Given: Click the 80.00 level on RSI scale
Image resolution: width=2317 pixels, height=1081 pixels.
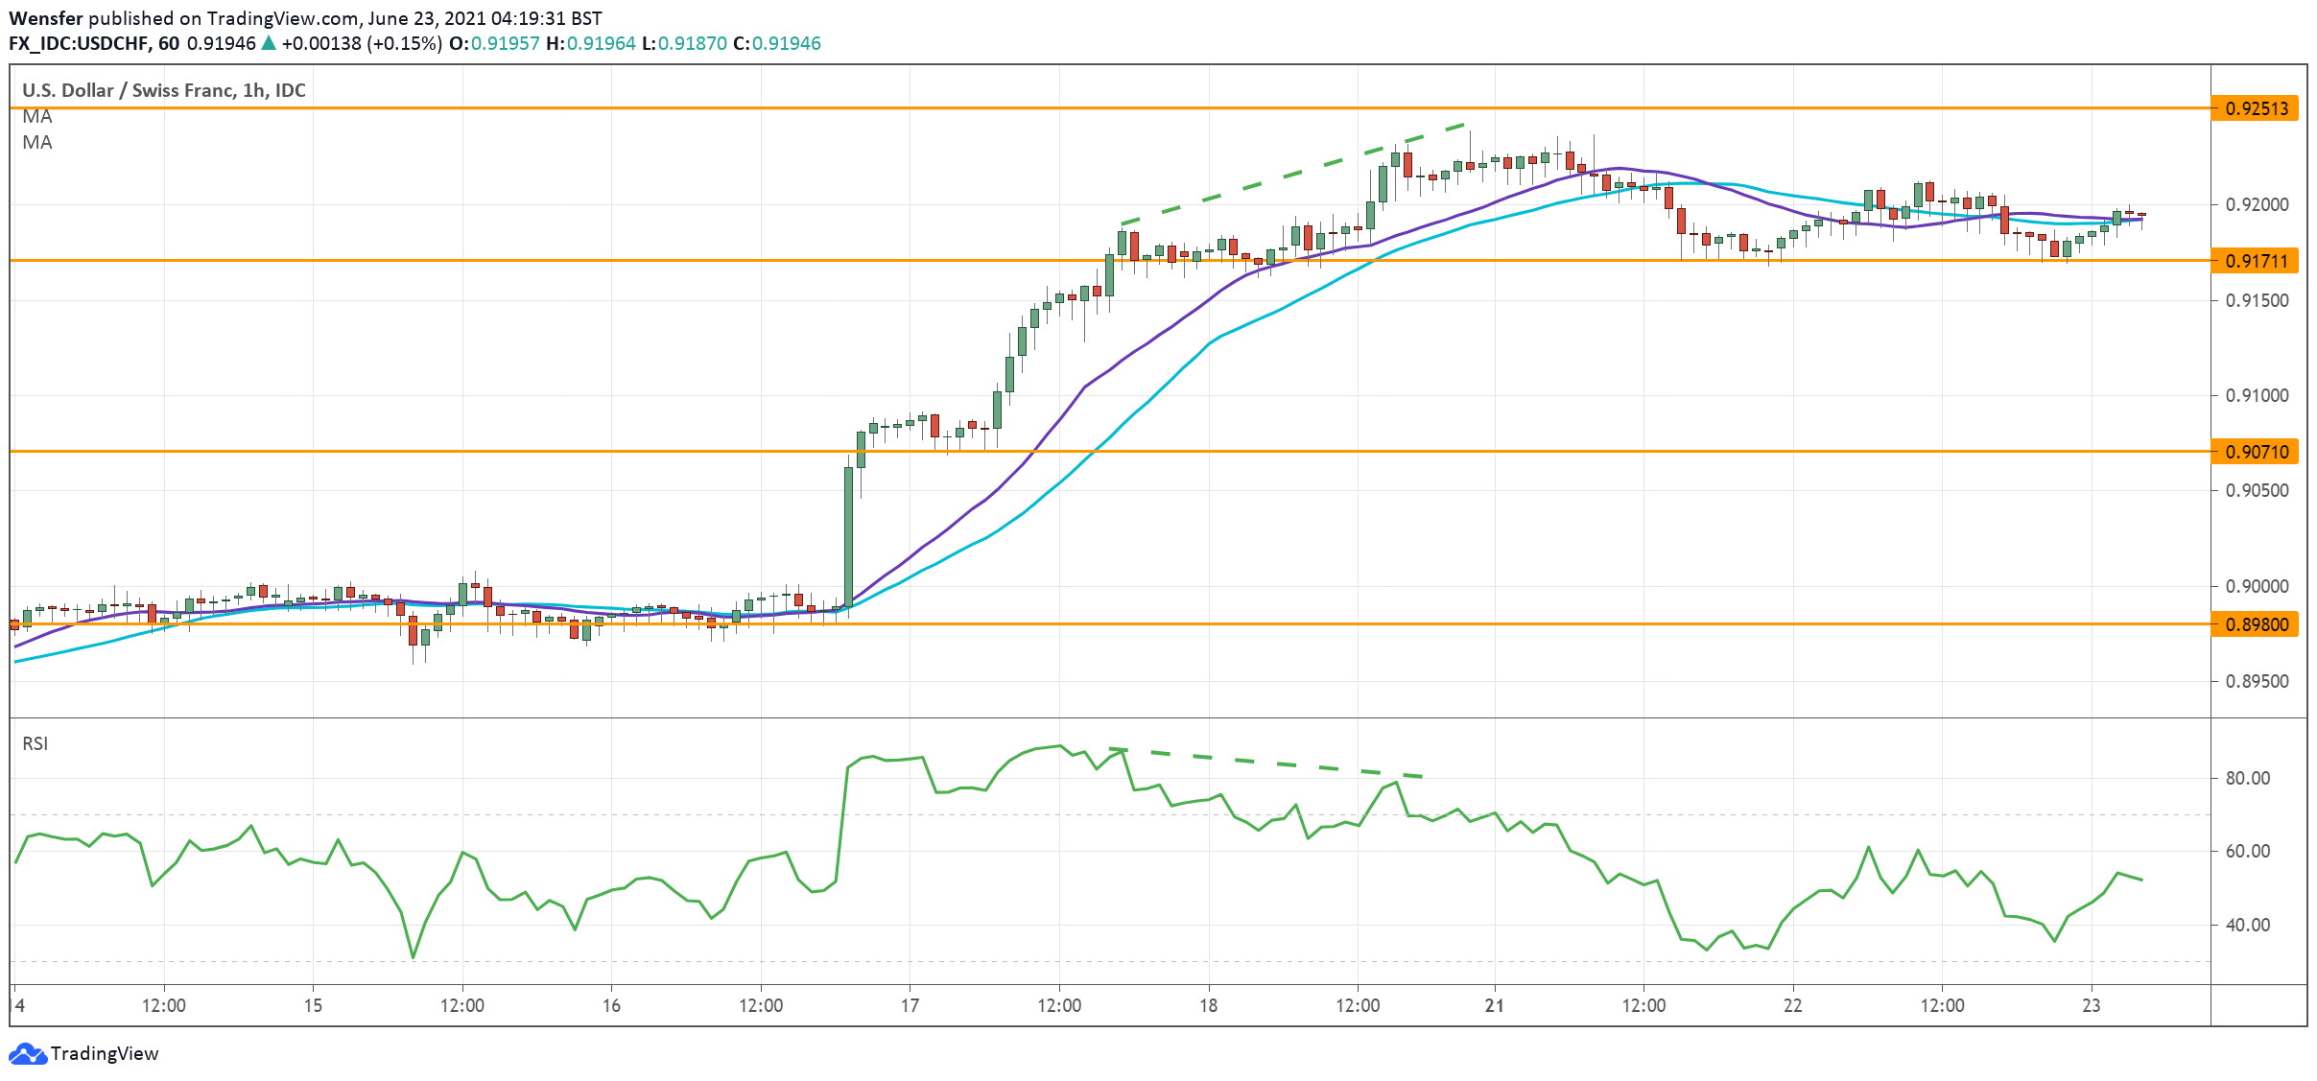Looking at the screenshot, I should point(2247,778).
